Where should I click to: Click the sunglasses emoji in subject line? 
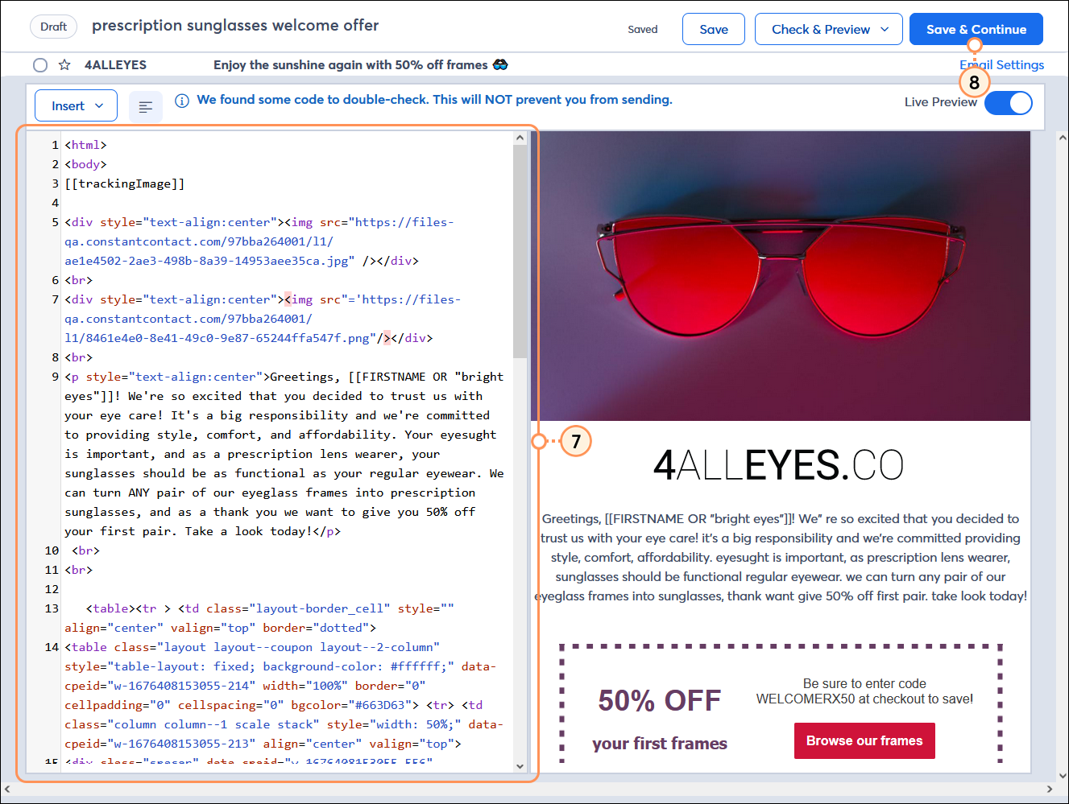(x=500, y=64)
